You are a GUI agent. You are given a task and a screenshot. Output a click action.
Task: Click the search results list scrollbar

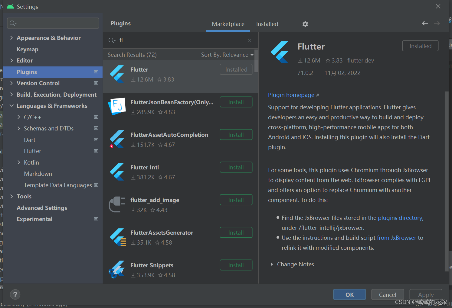(x=256, y=61)
